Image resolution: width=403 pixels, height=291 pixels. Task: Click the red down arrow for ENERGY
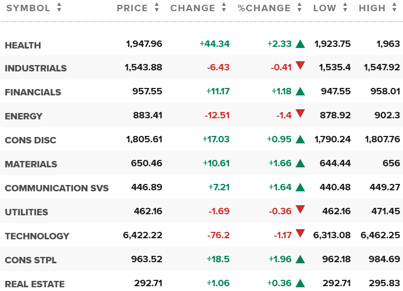300,113
